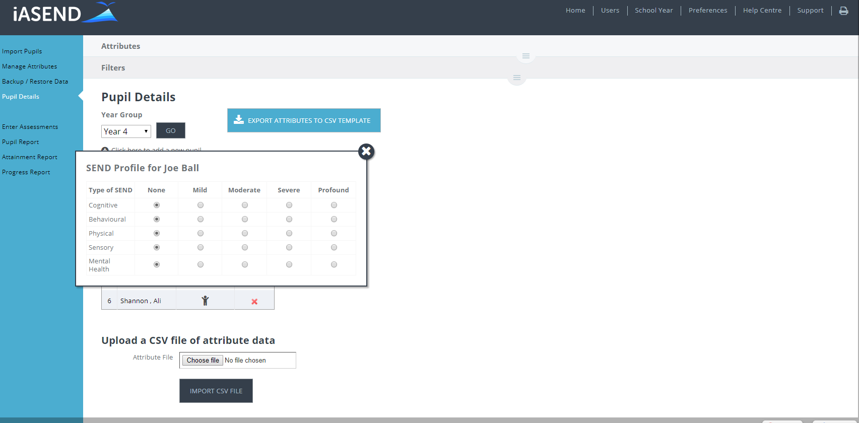Image resolution: width=859 pixels, height=423 pixels.
Task: Set Physical to Severe
Action: click(x=289, y=233)
